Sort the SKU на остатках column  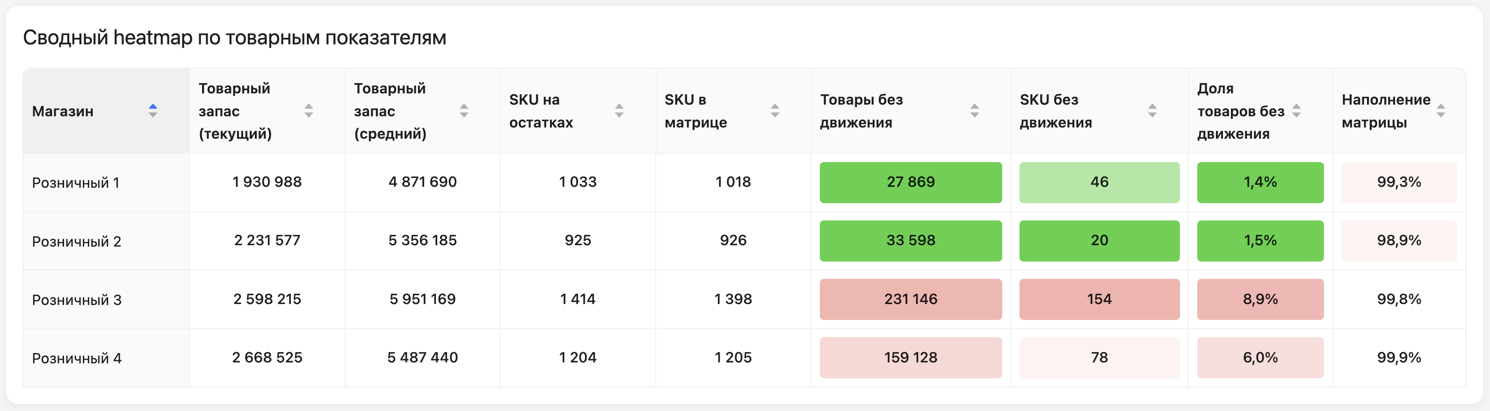[x=620, y=112]
